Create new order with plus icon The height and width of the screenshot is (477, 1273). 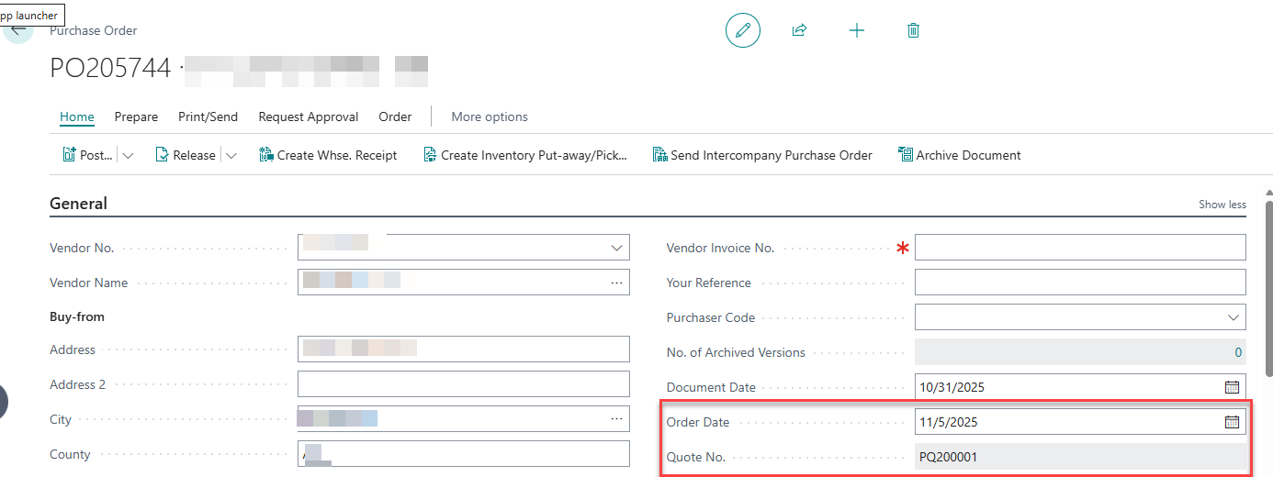(856, 30)
